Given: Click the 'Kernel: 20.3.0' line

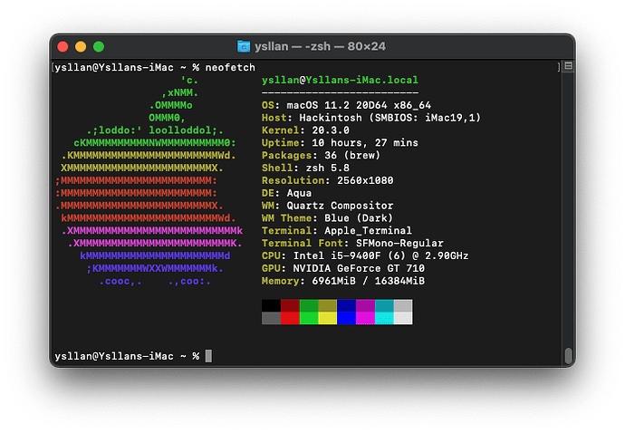Looking at the screenshot, I should 305,130.
